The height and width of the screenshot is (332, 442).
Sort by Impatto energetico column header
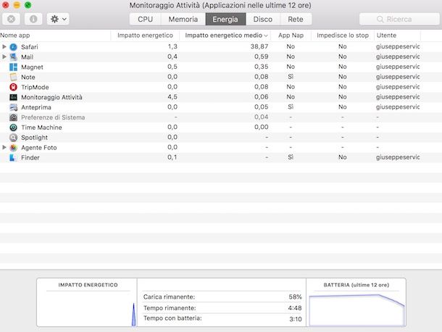145,36
